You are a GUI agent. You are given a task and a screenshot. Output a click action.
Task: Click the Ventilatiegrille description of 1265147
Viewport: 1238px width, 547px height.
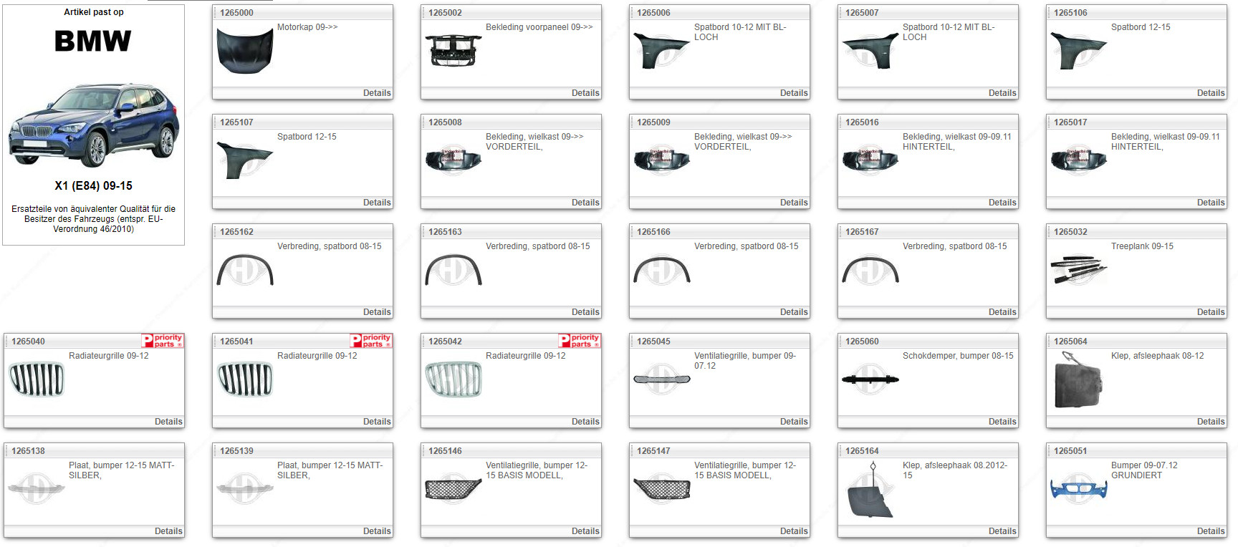point(745,470)
